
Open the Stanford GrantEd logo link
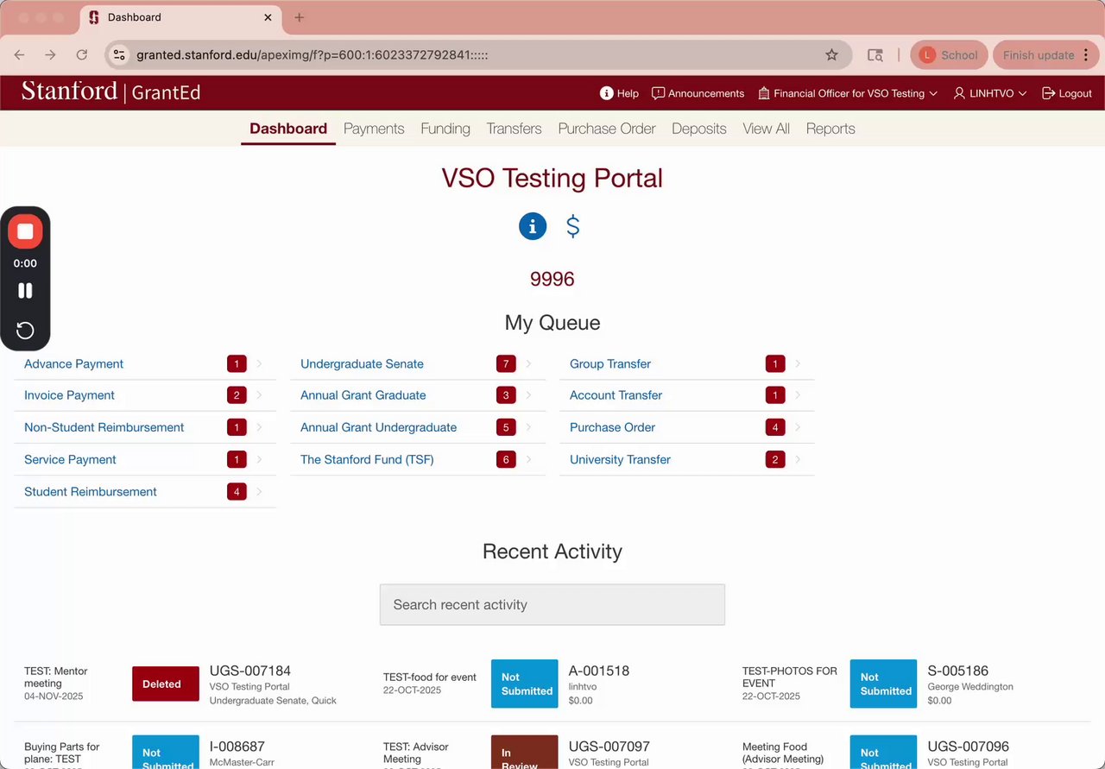110,91
